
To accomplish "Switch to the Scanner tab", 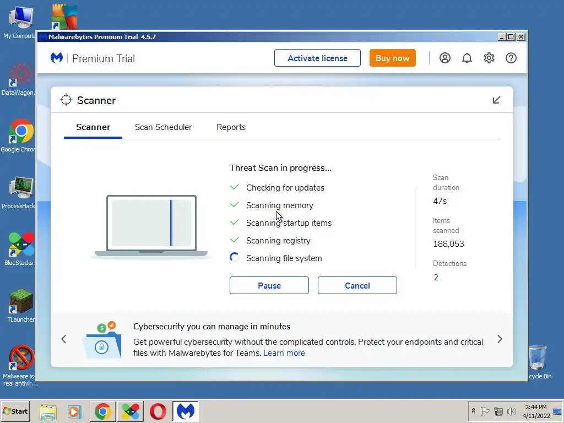I will click(x=93, y=127).
